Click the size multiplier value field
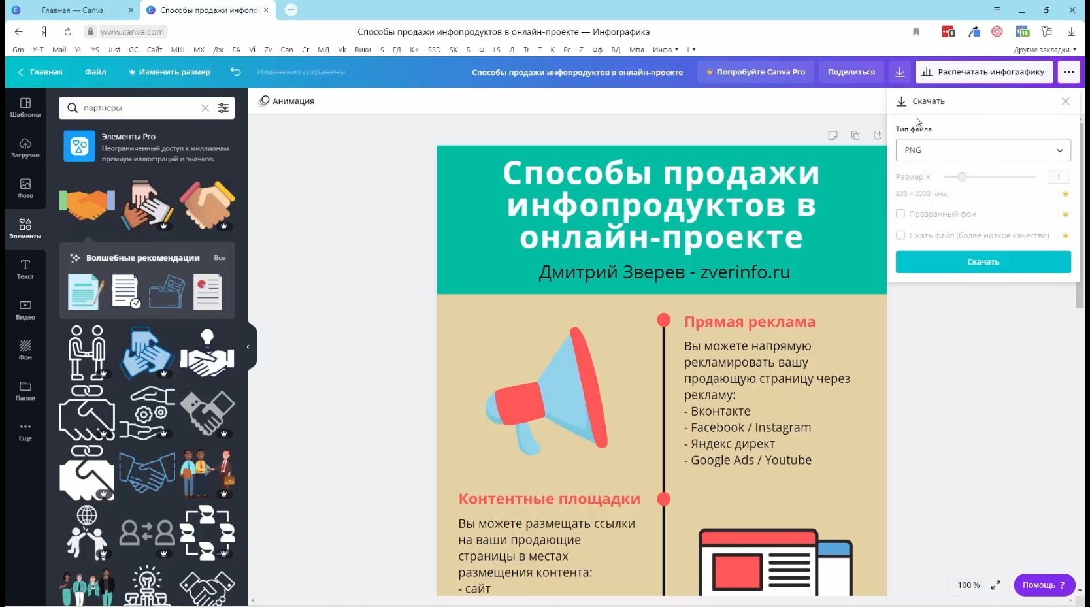1090x607 pixels. 1059,177
